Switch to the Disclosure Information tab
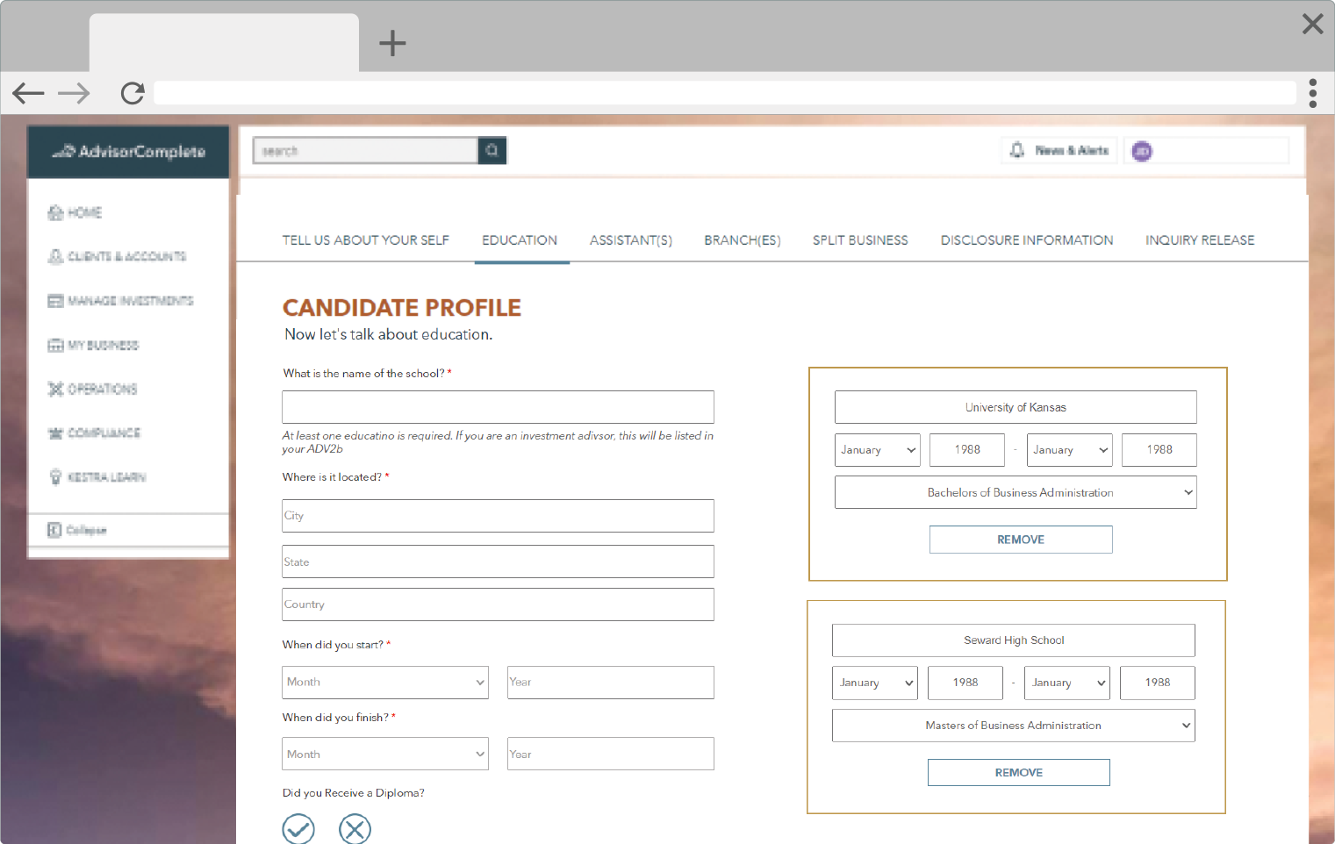The image size is (1335, 844). [x=1026, y=240]
